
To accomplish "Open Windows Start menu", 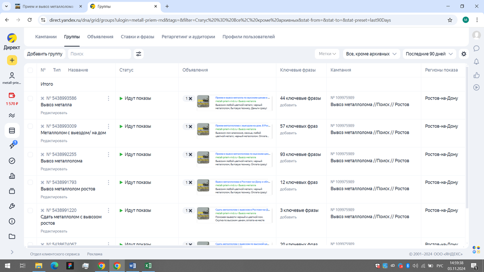I will click(x=7, y=266).
